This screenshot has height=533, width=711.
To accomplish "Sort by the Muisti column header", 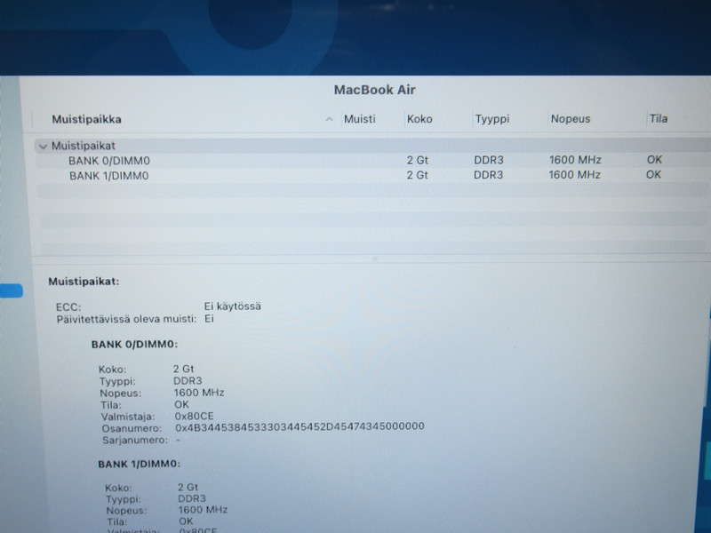I will [x=360, y=119].
